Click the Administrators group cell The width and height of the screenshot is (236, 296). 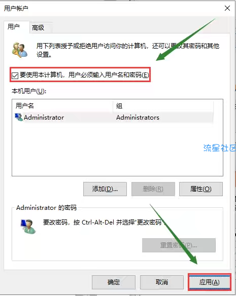(x=138, y=118)
